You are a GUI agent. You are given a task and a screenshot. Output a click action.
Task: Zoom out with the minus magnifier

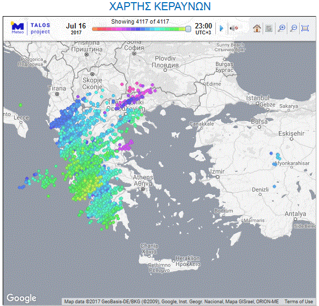click(x=294, y=28)
